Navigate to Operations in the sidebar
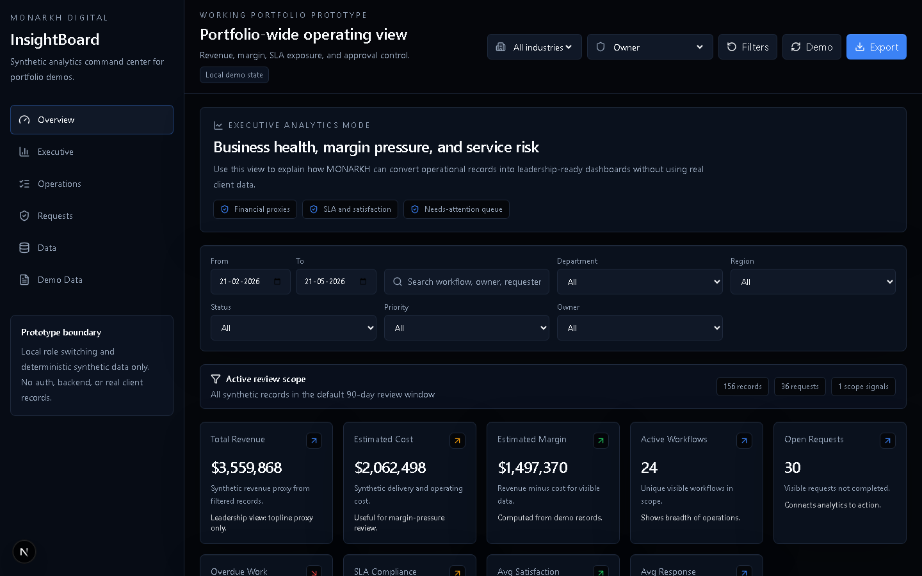The width and height of the screenshot is (922, 576). pos(92,184)
